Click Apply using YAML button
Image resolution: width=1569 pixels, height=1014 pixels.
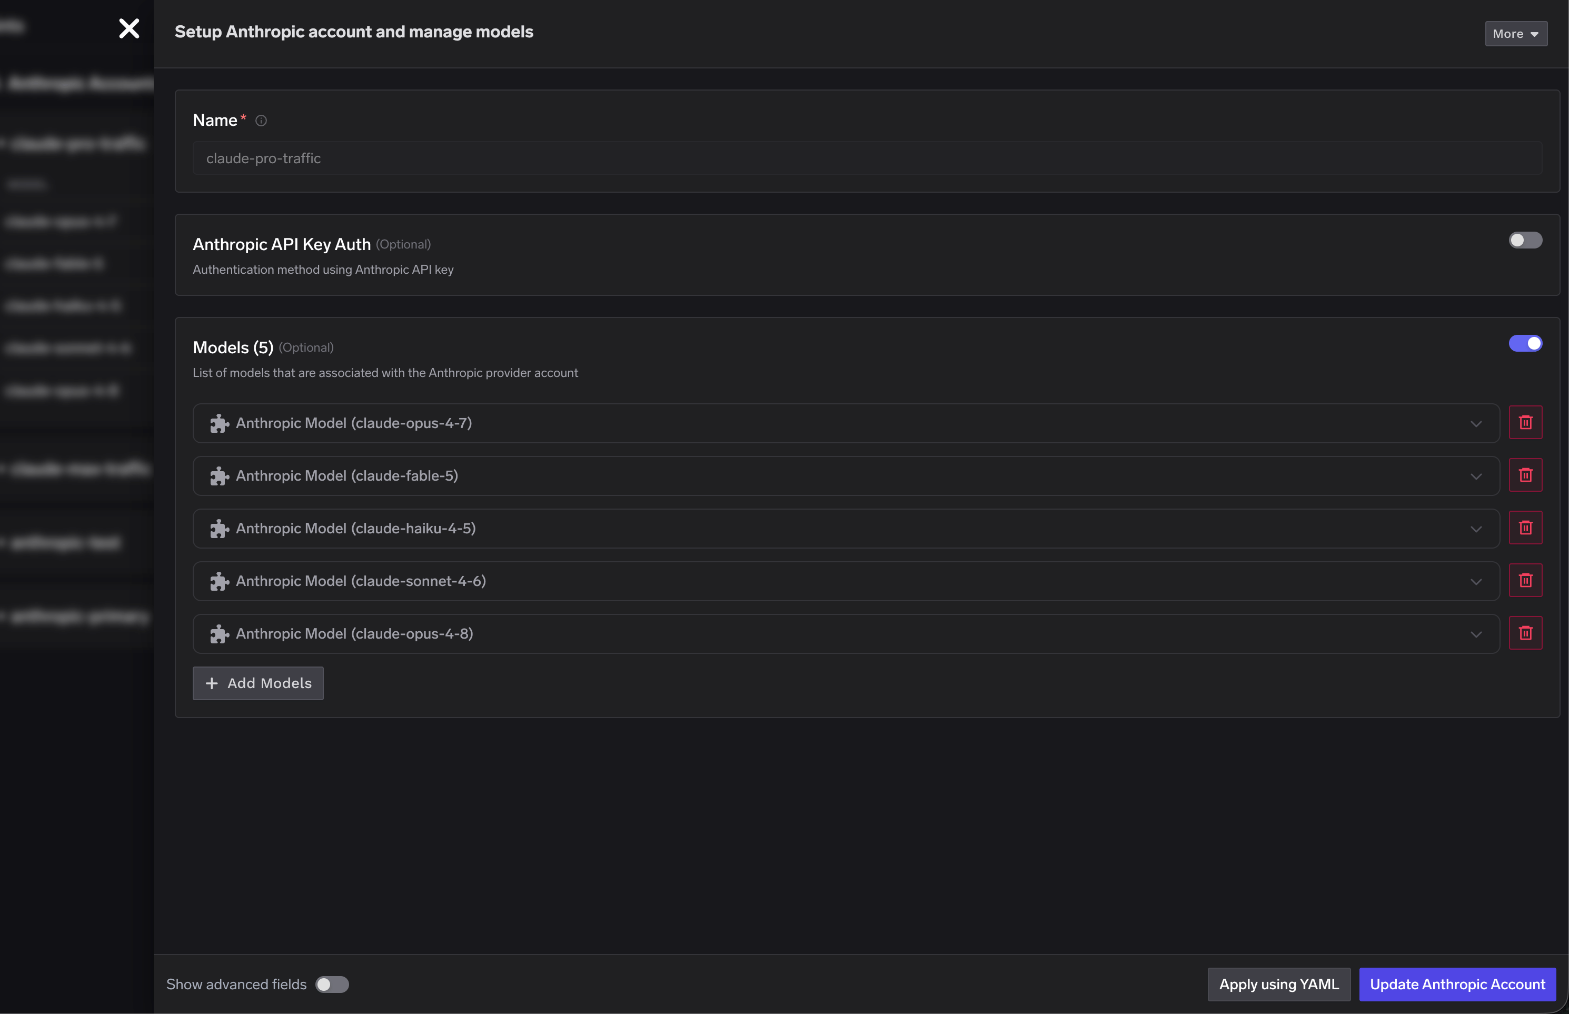(x=1279, y=985)
